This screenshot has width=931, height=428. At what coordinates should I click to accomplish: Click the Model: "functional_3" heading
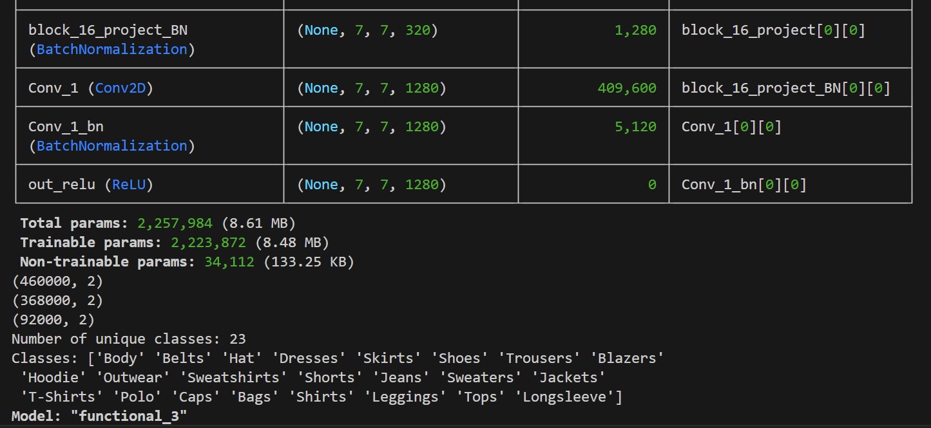tap(99, 416)
